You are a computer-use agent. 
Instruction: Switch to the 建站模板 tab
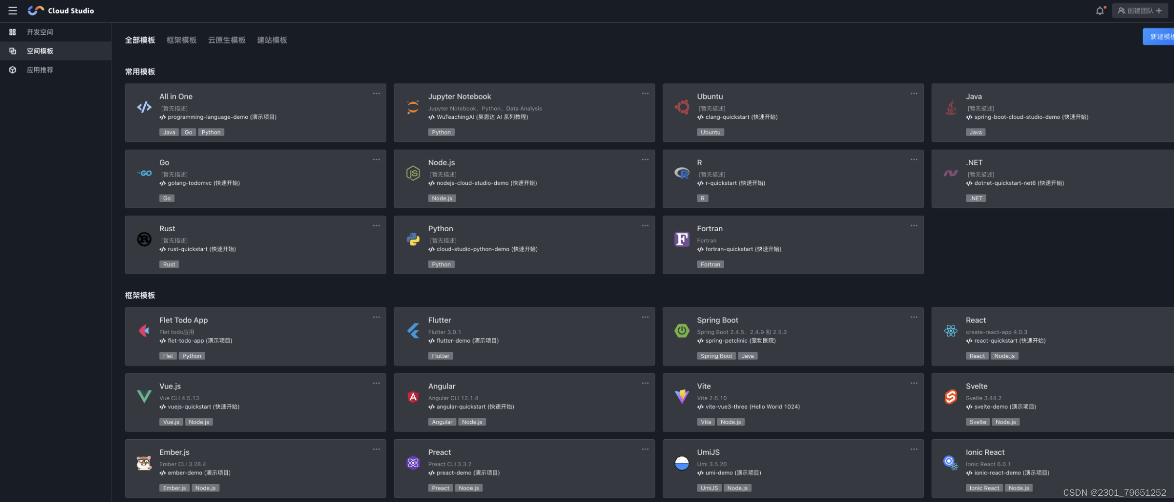point(272,40)
